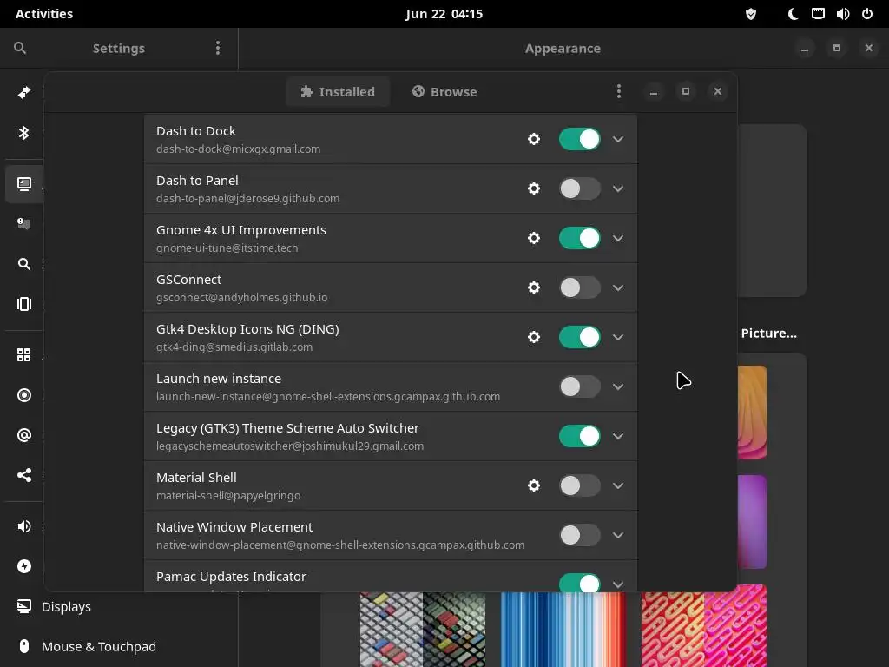Open the Settings window three-dot menu
This screenshot has width=889, height=667.
pos(218,49)
